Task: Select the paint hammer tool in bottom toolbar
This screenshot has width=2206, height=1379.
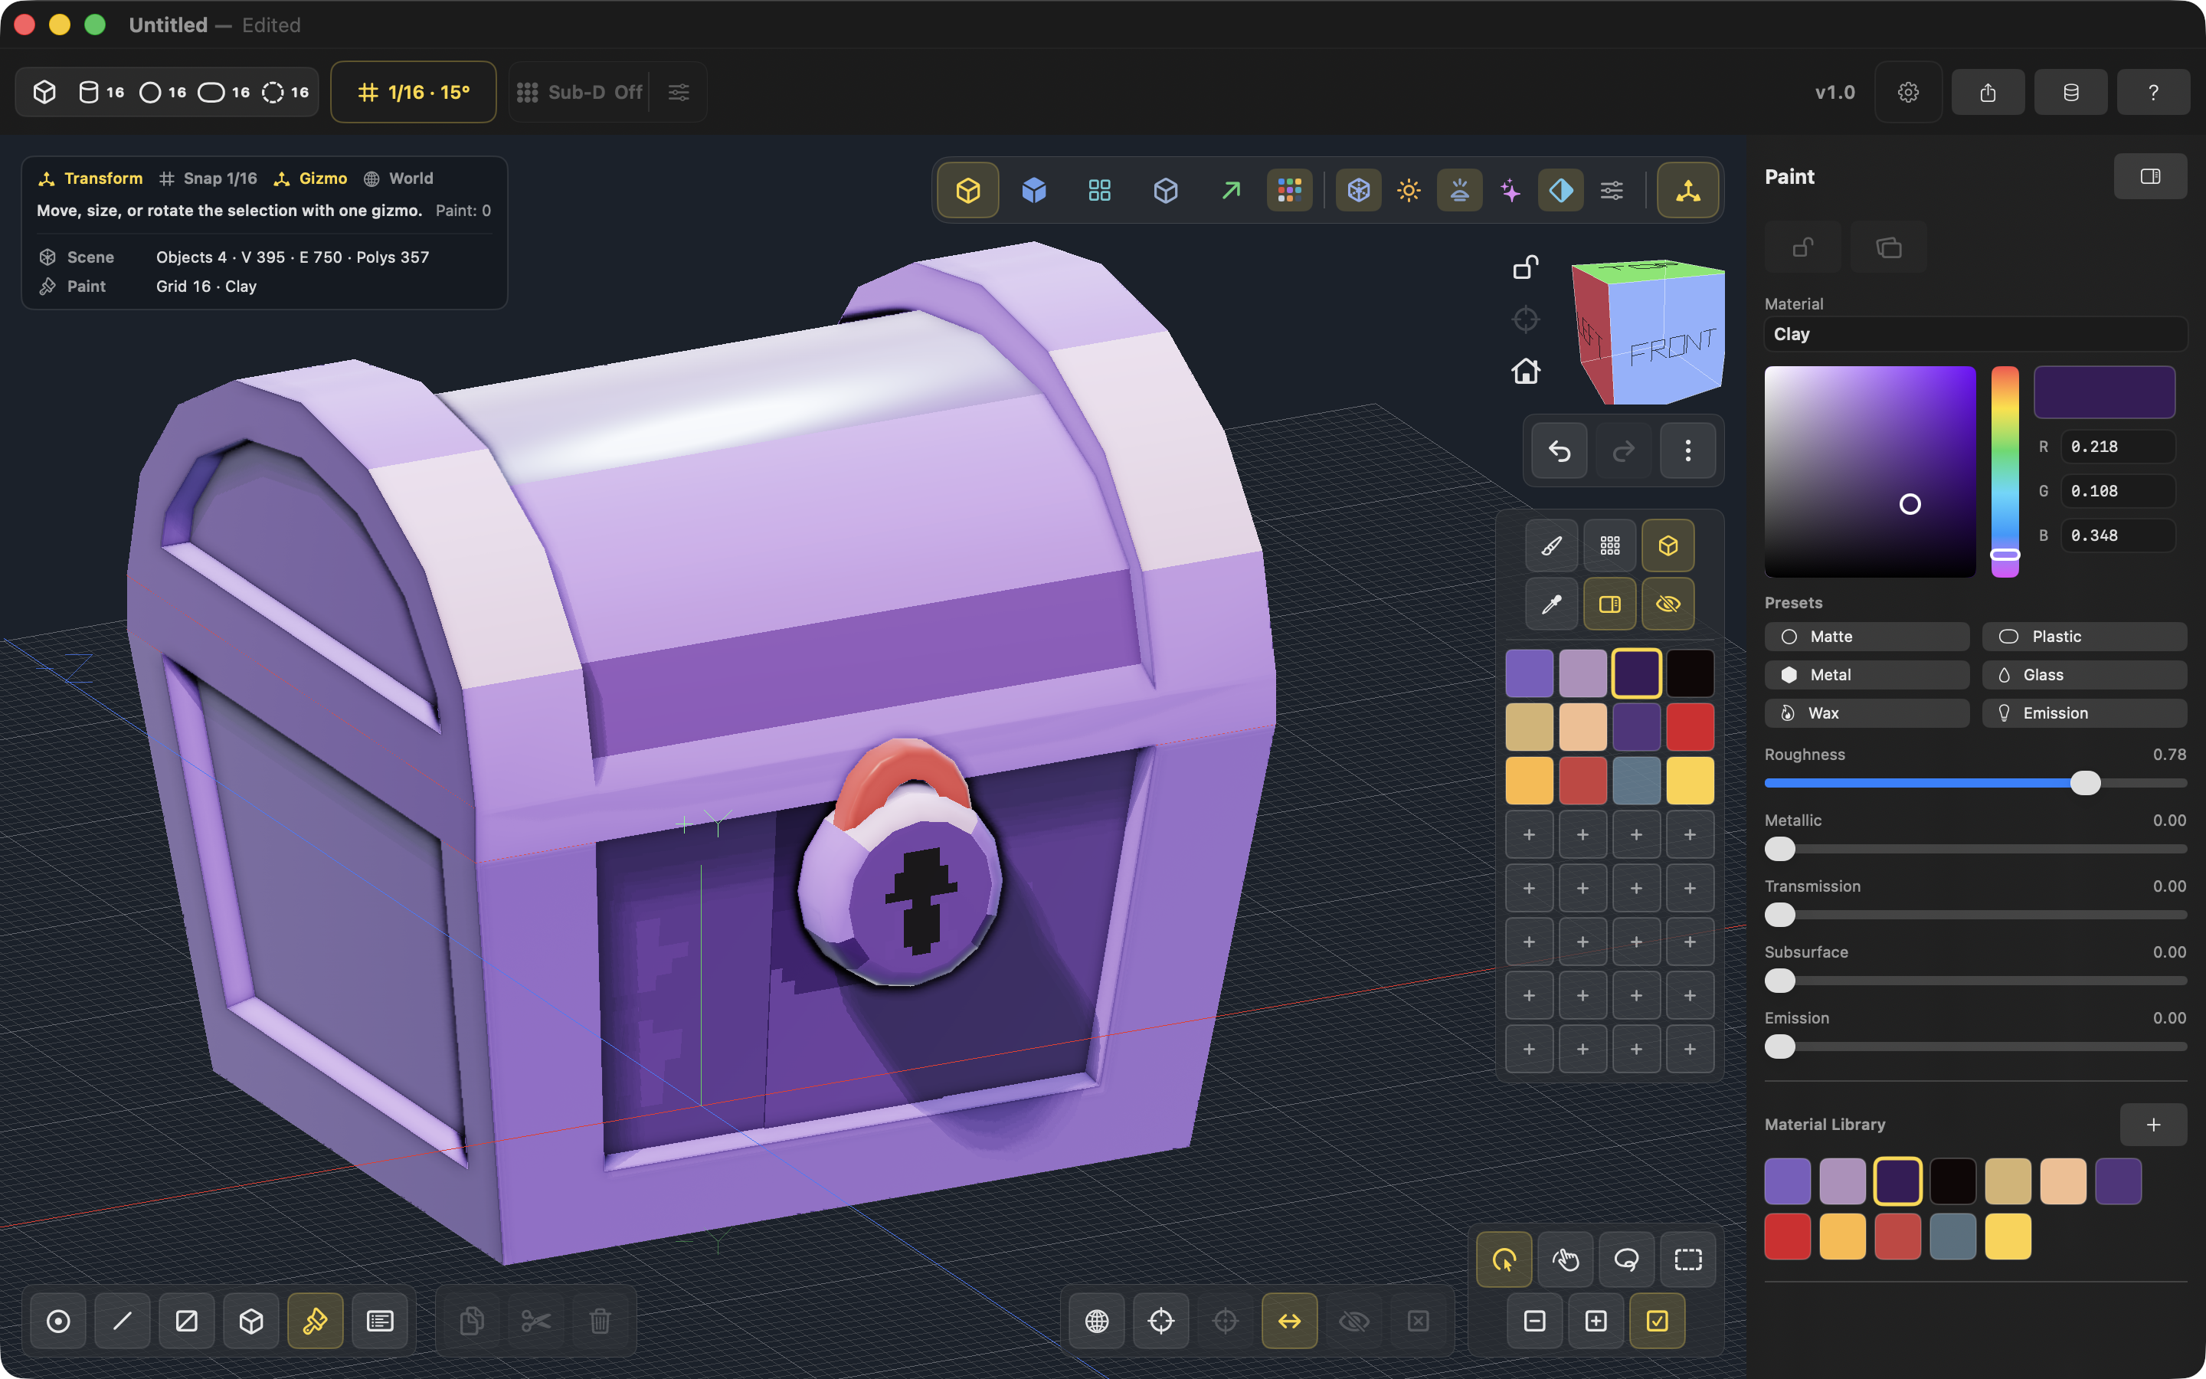Action: 316,1321
